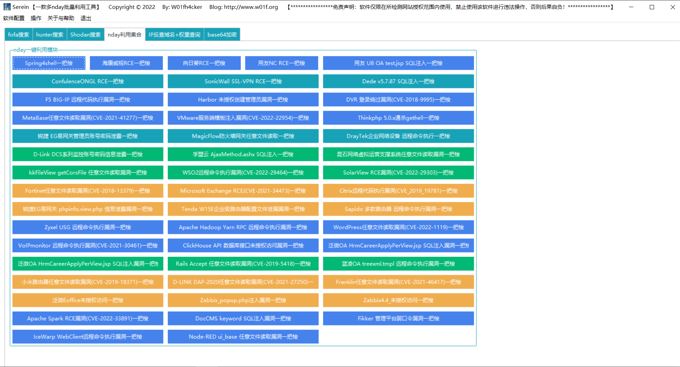Click the 退出 menu item
Screen dimensions: 680x367
[86, 18]
